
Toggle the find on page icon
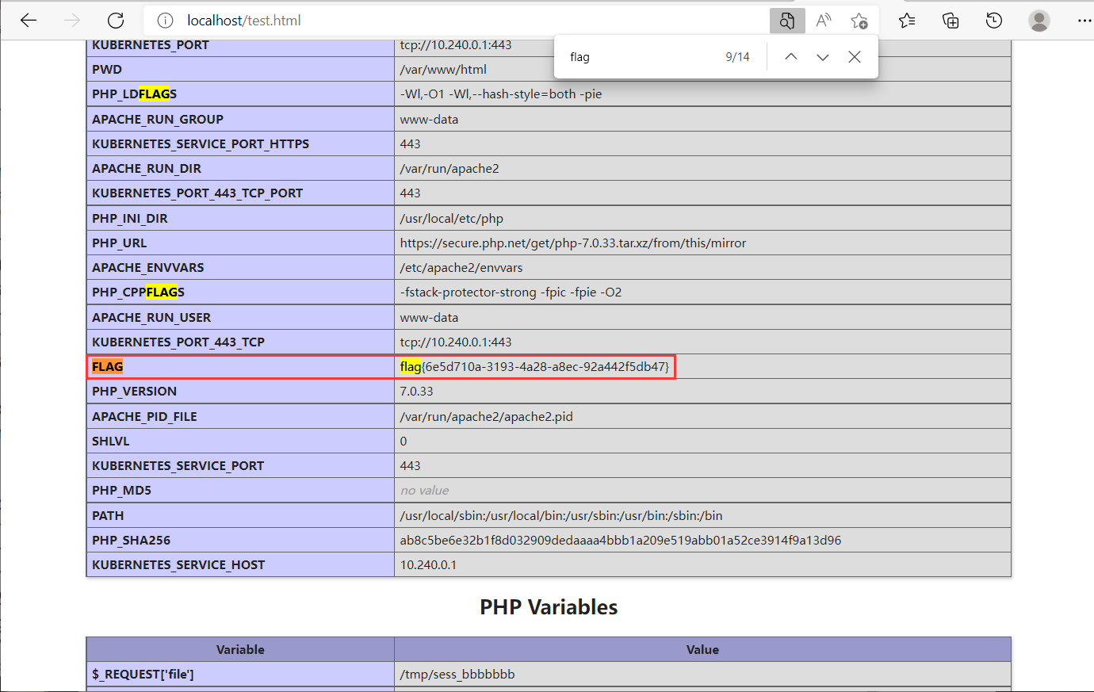787,21
